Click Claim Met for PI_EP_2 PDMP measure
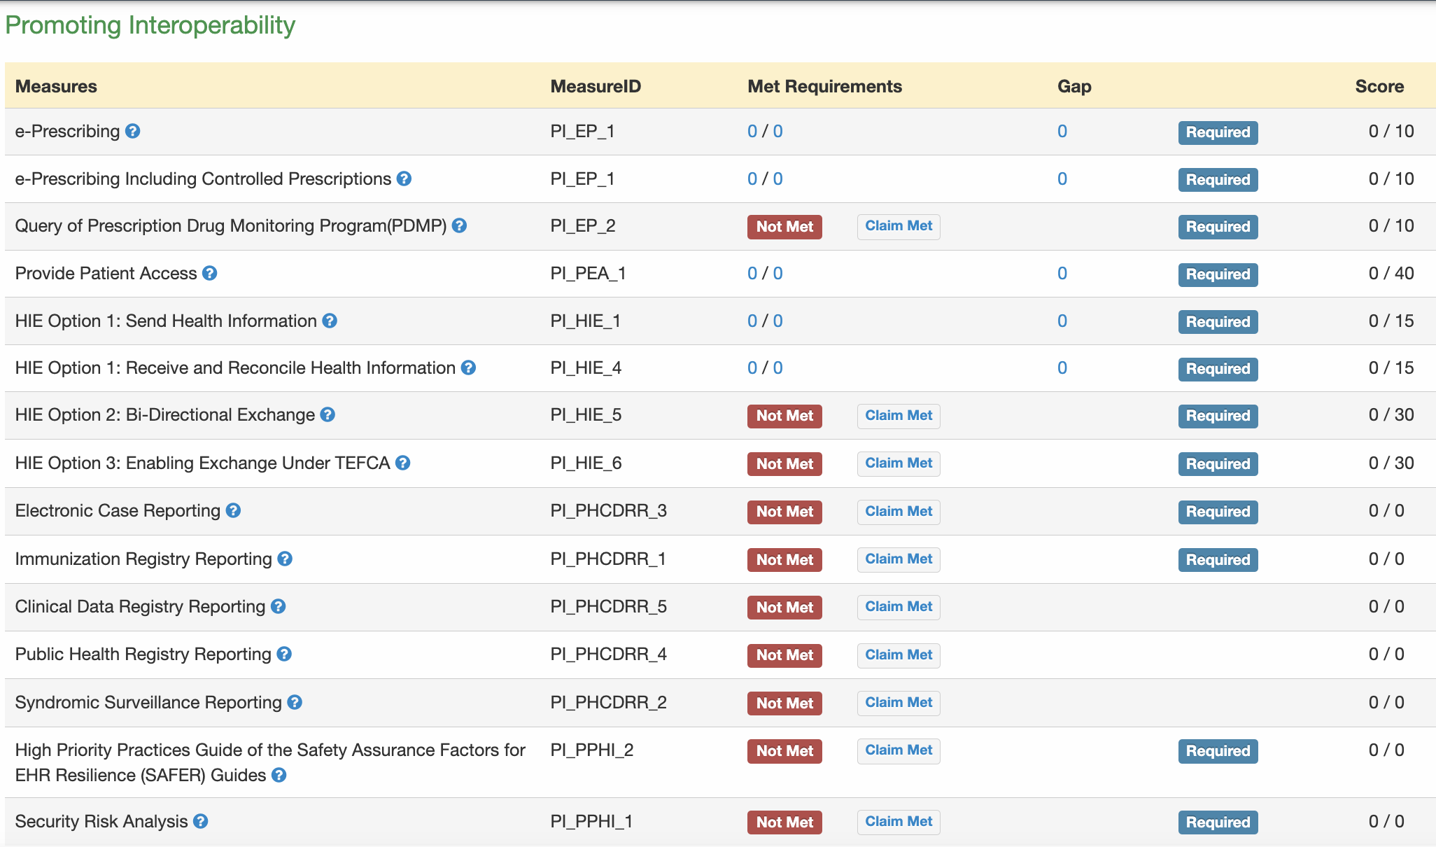1436x847 pixels. tap(899, 226)
